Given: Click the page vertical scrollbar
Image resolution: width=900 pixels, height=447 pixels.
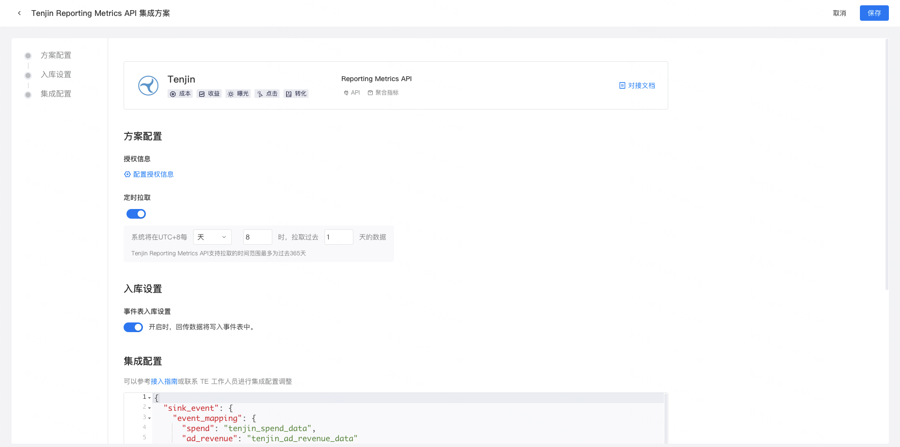Looking at the screenshot, I should coord(886,164).
